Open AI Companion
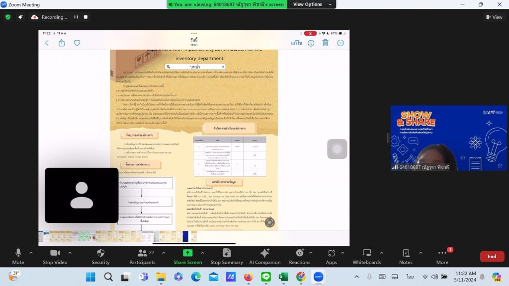The height and width of the screenshot is (286, 509). (265, 256)
